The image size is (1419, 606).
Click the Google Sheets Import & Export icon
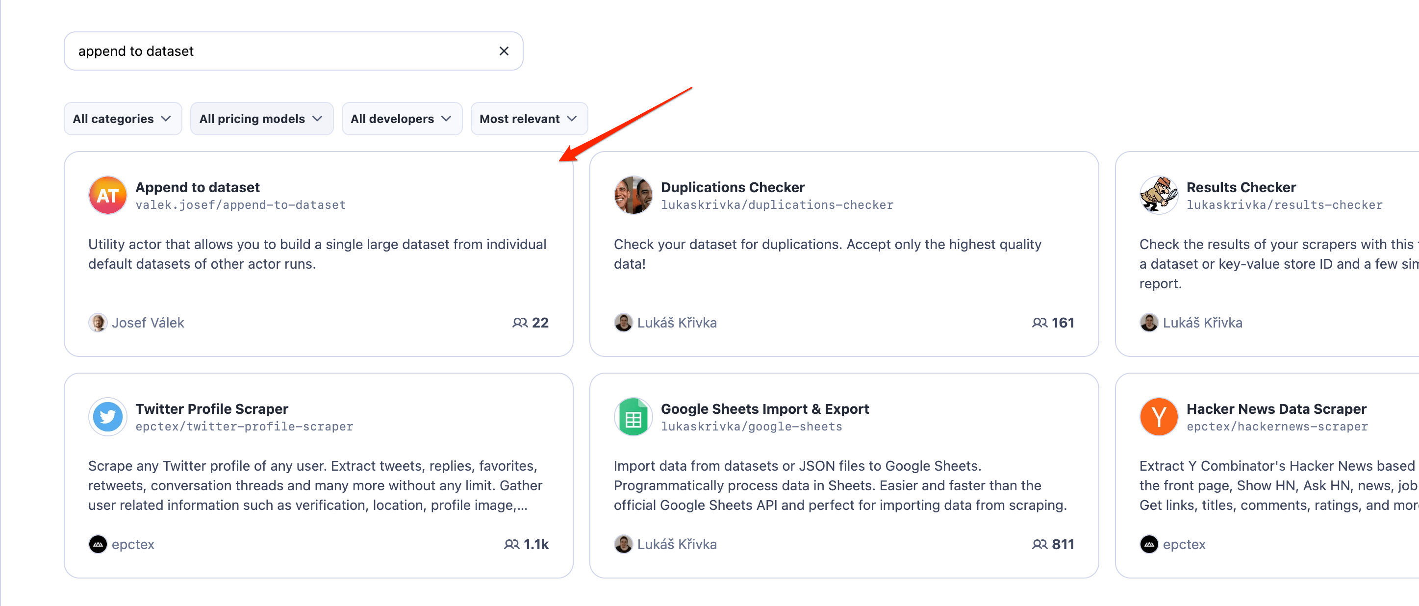coord(633,416)
